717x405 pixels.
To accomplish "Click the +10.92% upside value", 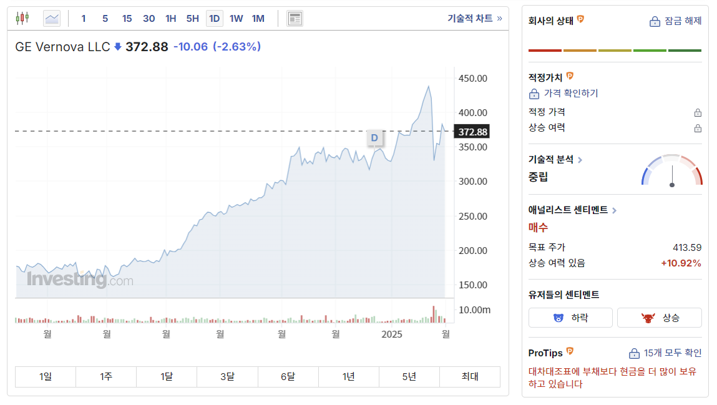I will click(681, 263).
